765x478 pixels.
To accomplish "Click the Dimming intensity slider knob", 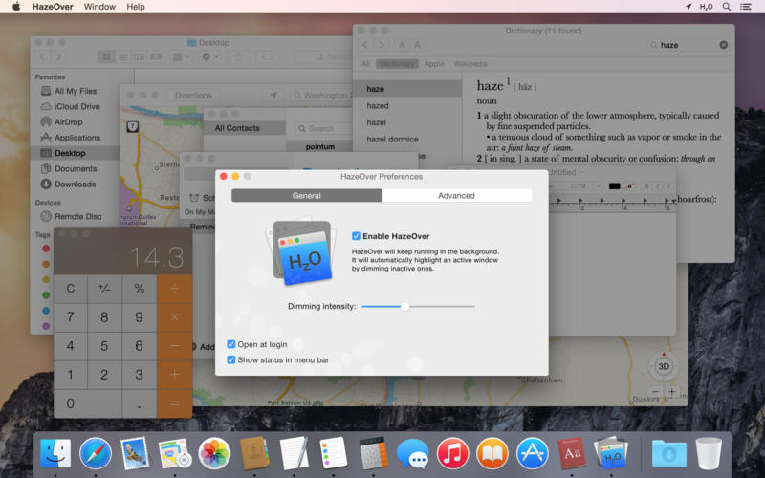I will click(404, 306).
